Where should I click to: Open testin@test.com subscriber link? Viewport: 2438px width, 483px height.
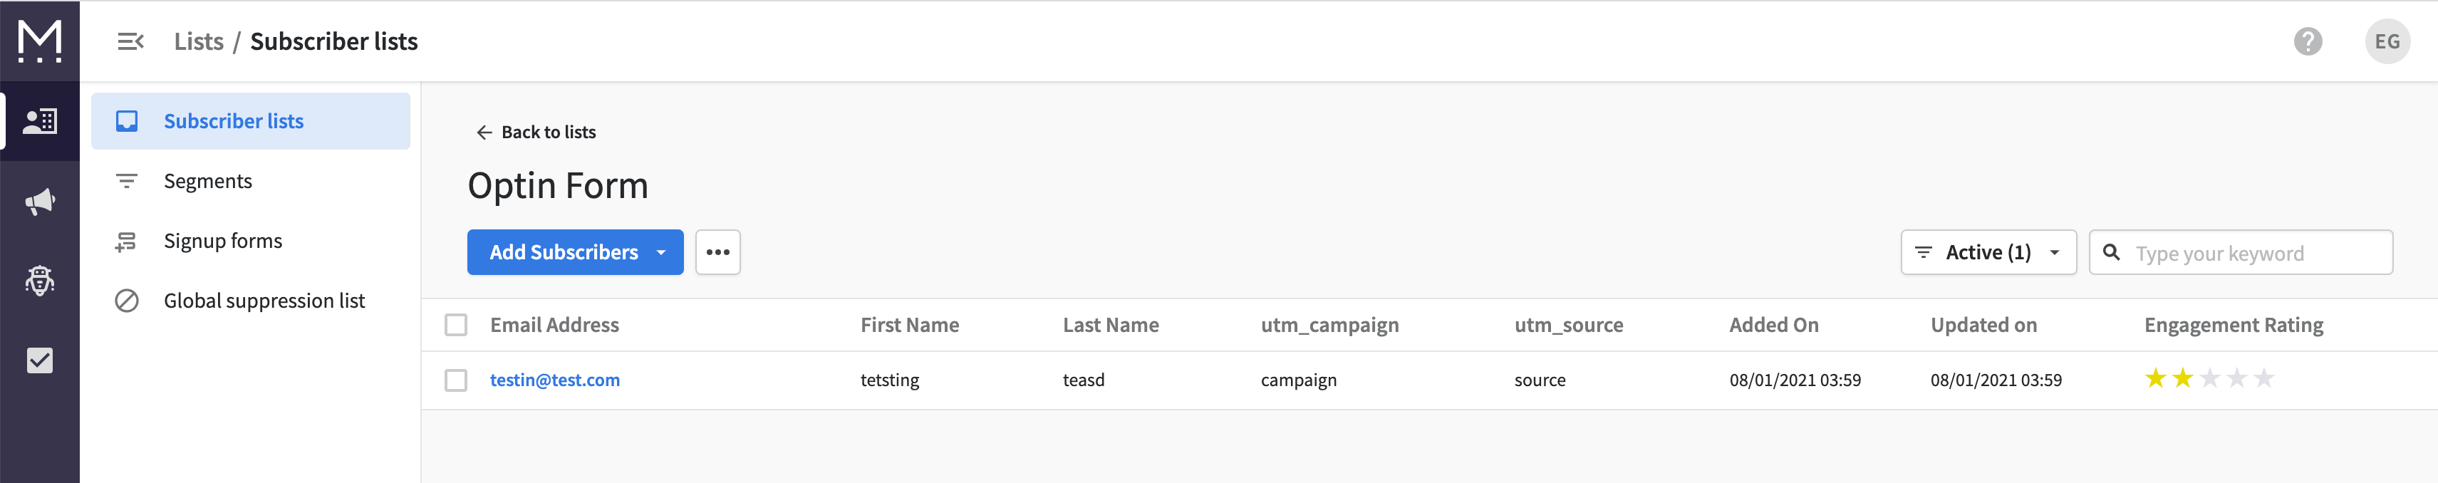[x=554, y=380]
